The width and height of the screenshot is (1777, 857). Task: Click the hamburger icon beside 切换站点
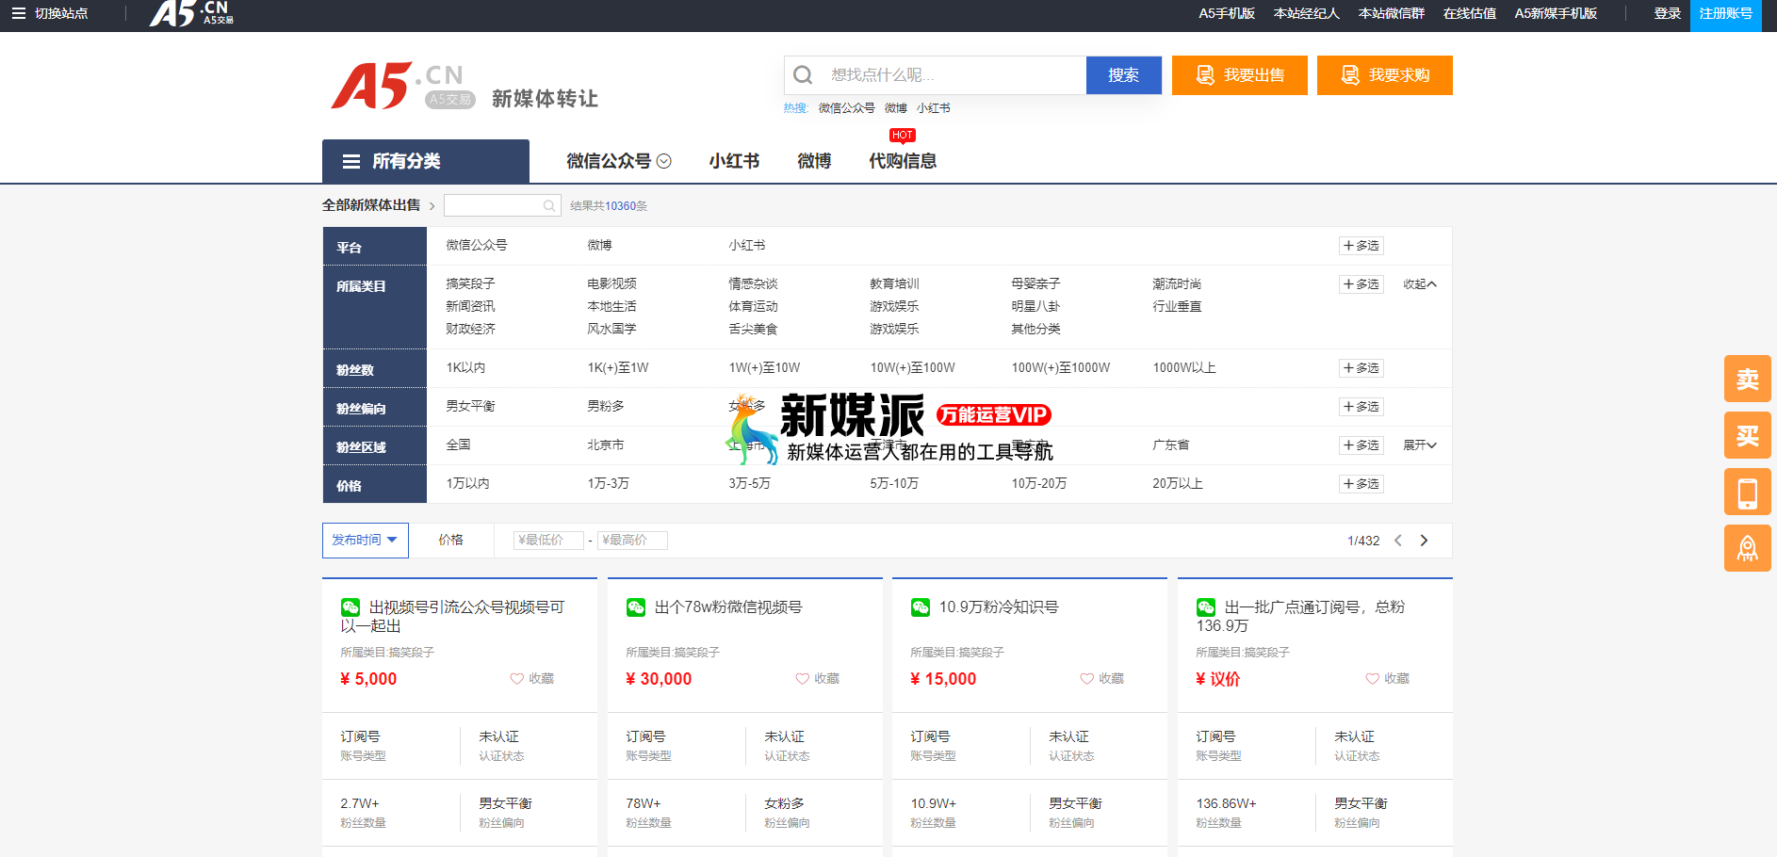19,13
